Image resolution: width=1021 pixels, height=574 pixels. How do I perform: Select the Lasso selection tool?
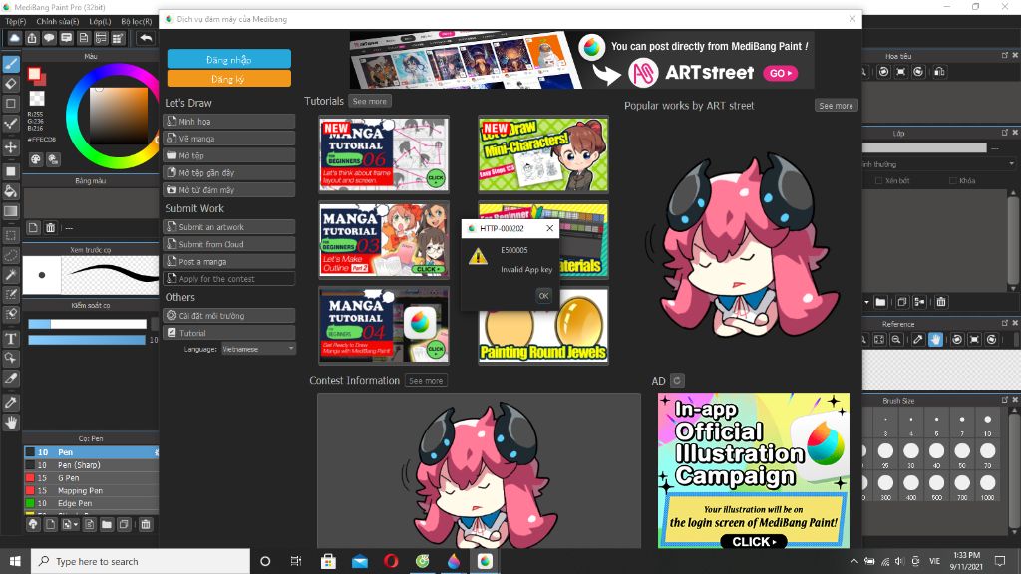(x=11, y=255)
